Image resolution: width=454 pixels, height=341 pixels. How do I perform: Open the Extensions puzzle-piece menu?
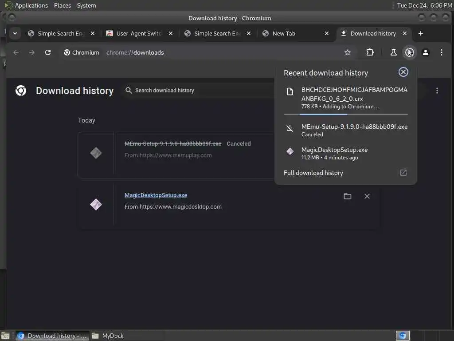(370, 52)
